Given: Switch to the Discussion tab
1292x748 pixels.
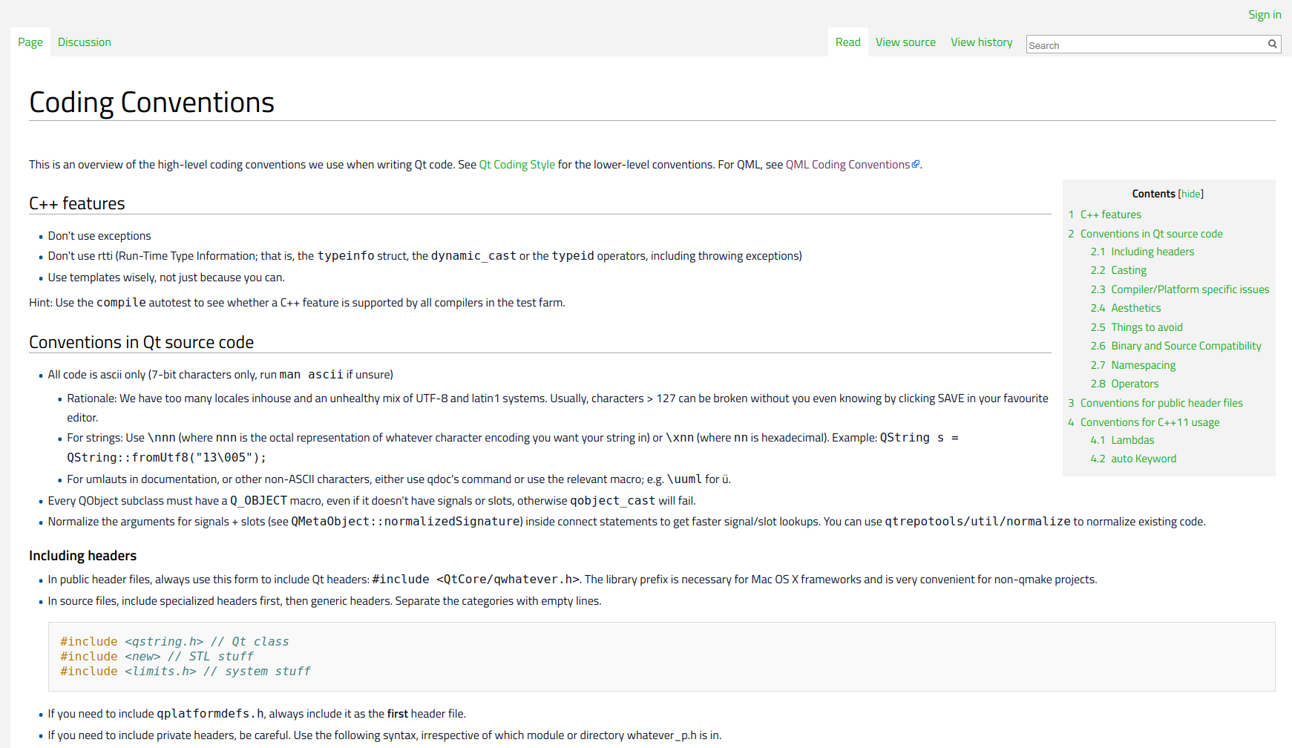Looking at the screenshot, I should click(x=85, y=42).
